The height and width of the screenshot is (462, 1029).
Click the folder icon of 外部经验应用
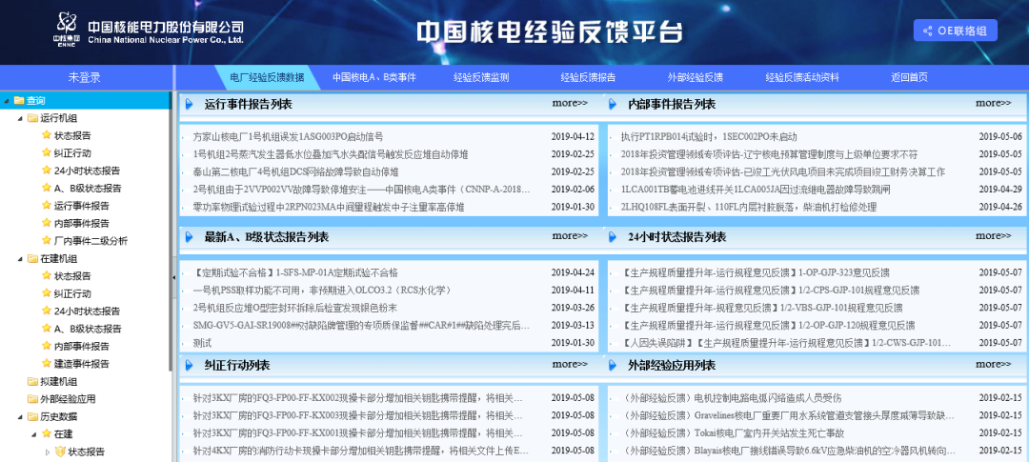32,398
